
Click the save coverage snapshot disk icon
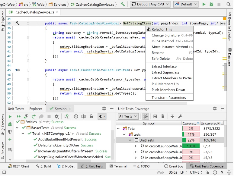(155, 116)
